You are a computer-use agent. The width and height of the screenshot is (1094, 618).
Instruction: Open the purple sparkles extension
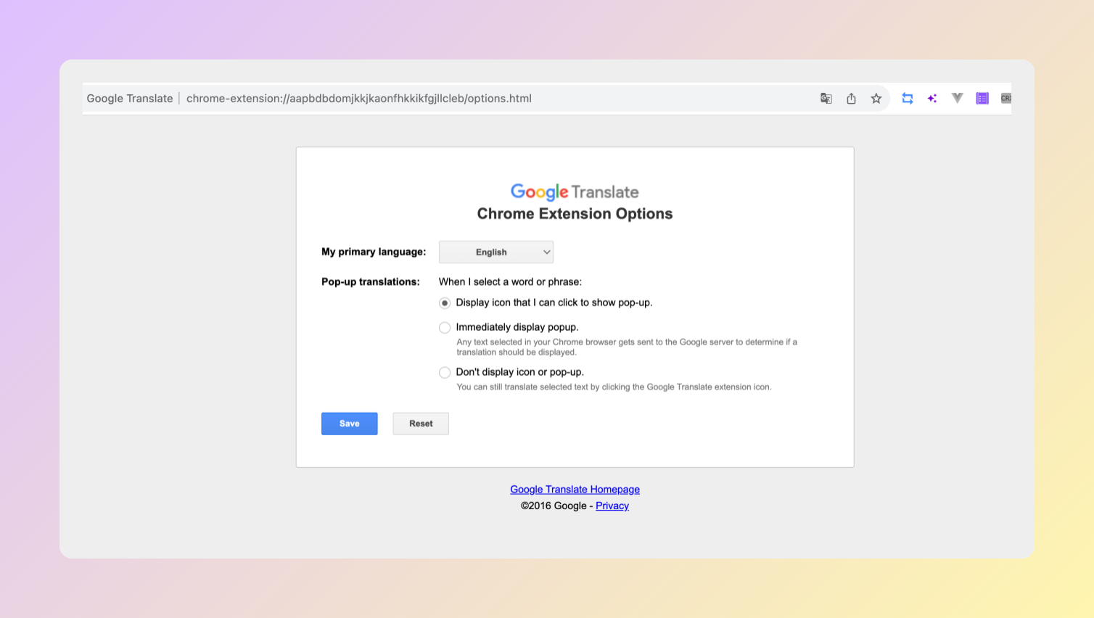[x=932, y=99]
